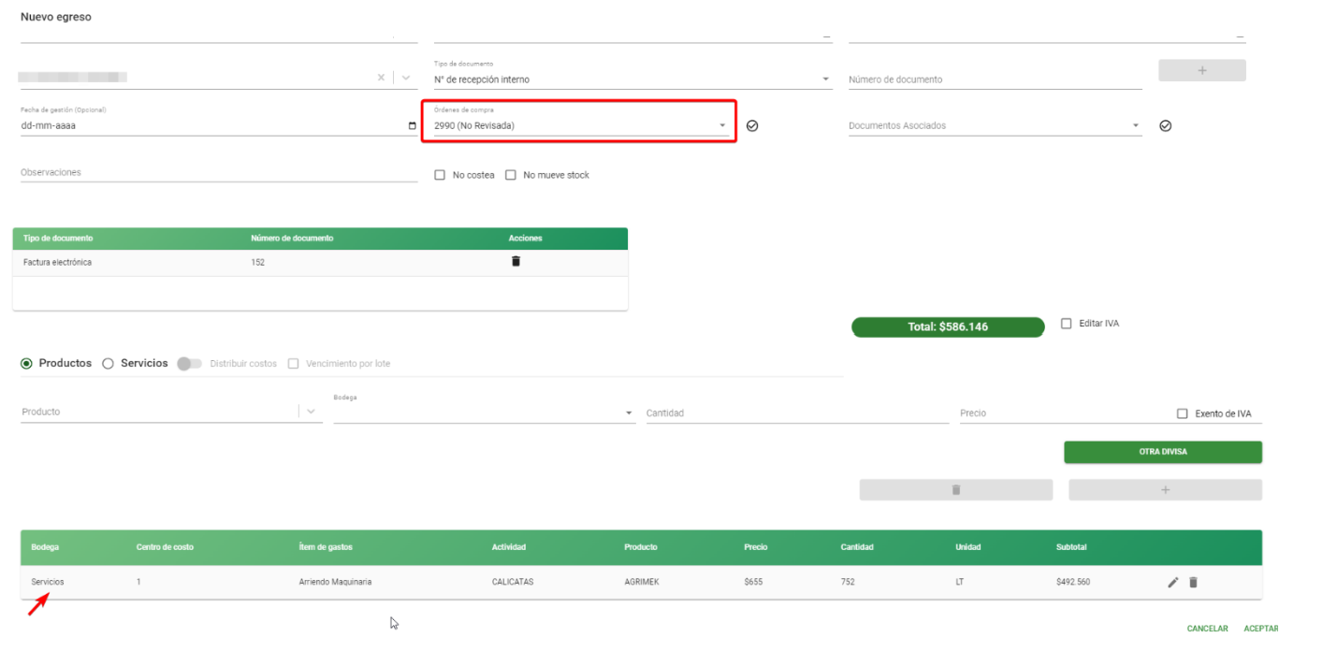Viewport: 1323px width, 666px height.
Task: Click the $655 price cell
Action: 753,582
